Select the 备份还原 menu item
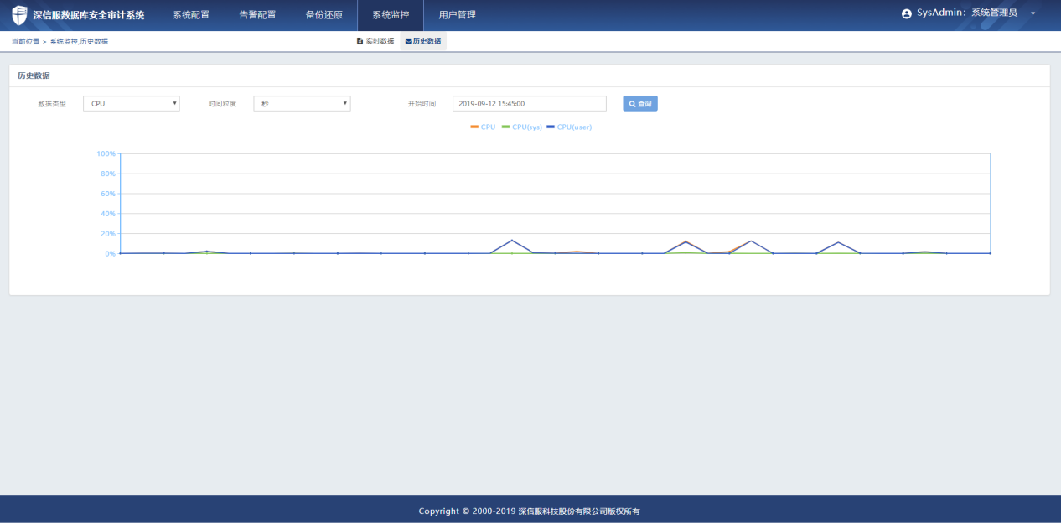This screenshot has height=524, width=1061. (323, 15)
